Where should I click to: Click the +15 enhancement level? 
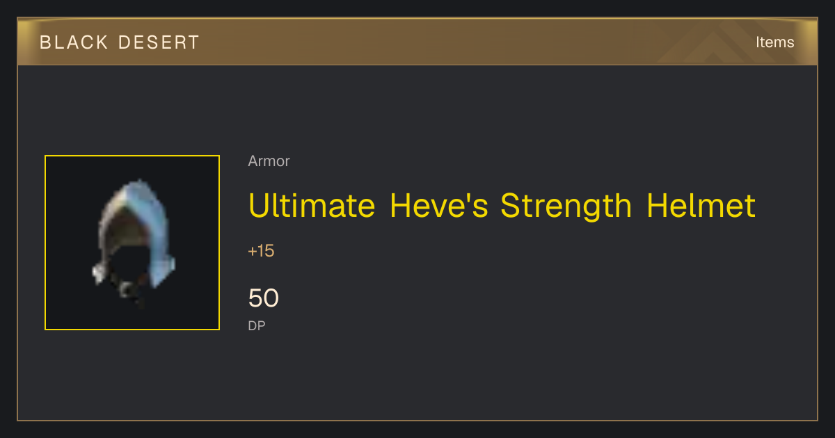(261, 251)
